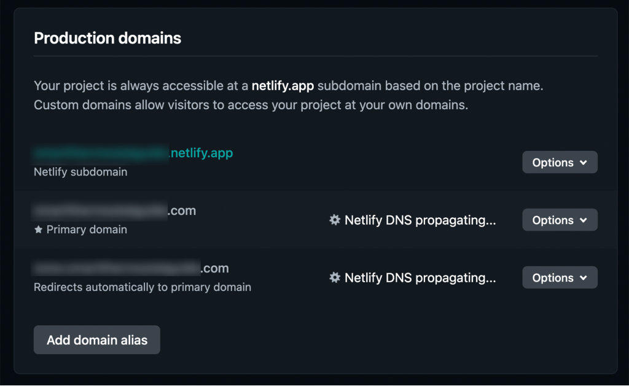Click the Redirects automatically to primary domain text

[x=143, y=287]
